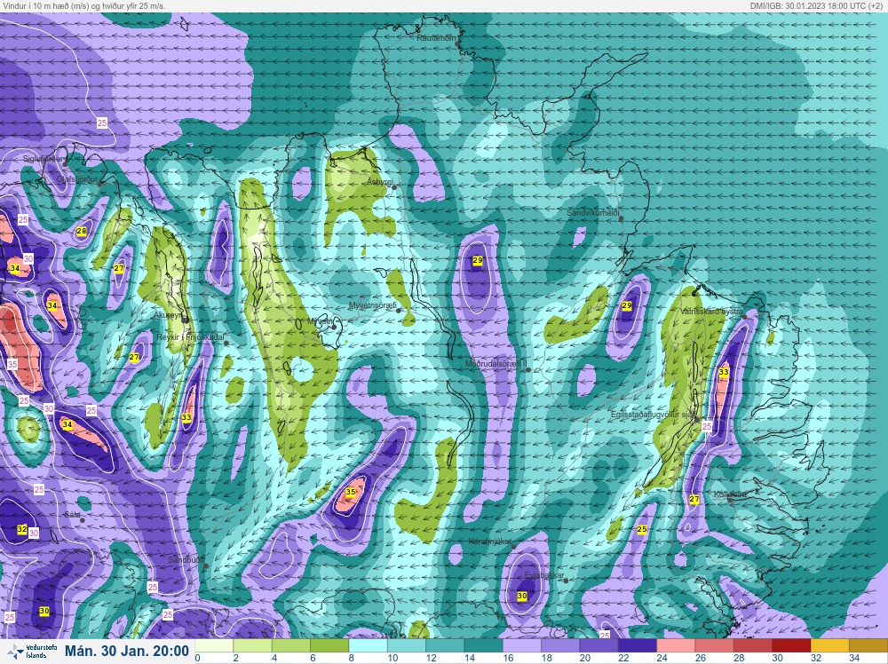Click the legend tick label 16

[x=508, y=659]
